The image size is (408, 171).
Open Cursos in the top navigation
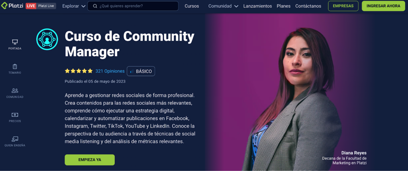[192, 6]
